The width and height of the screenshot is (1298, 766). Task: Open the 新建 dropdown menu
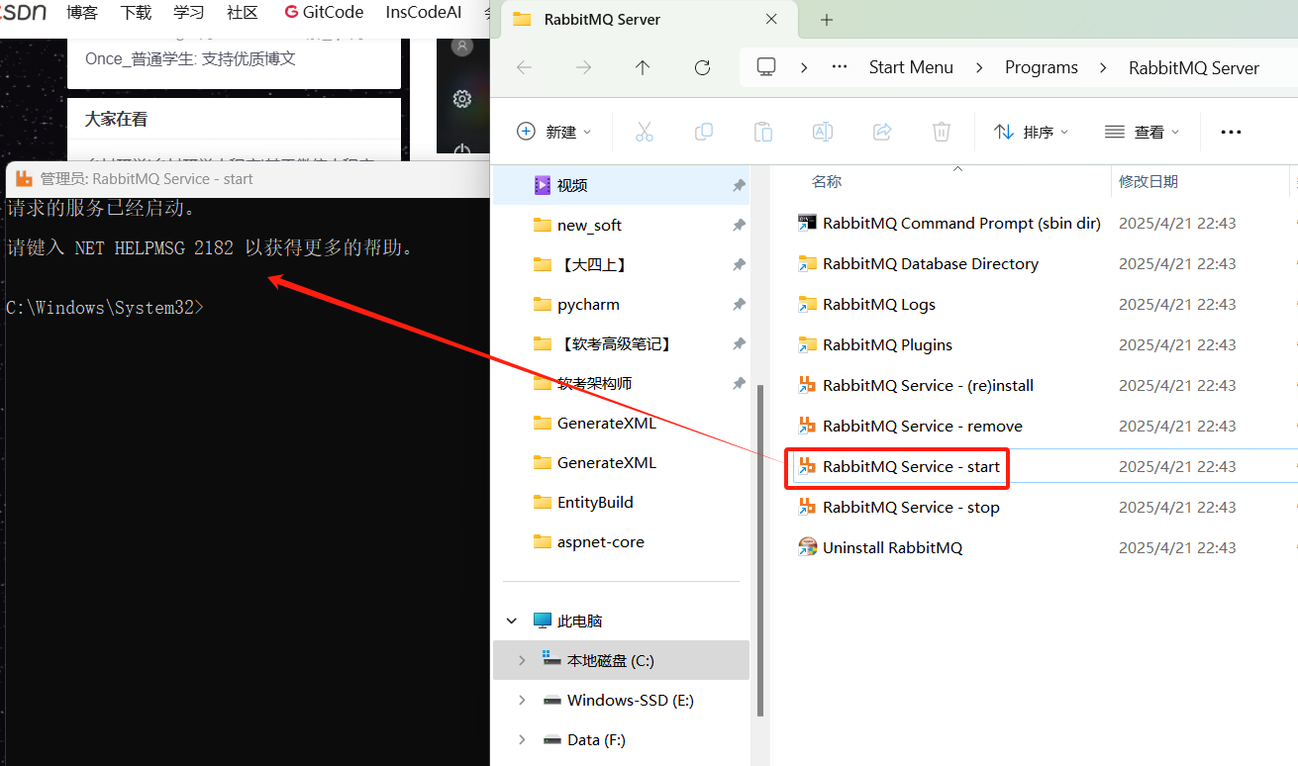tap(555, 132)
